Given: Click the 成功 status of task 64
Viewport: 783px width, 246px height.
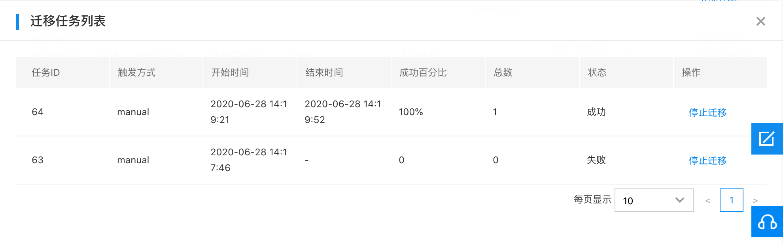Looking at the screenshot, I should coord(596,112).
